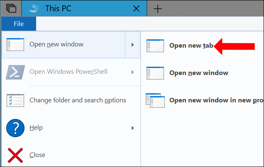Select the This PC tab
264x167 pixels.
84,8
